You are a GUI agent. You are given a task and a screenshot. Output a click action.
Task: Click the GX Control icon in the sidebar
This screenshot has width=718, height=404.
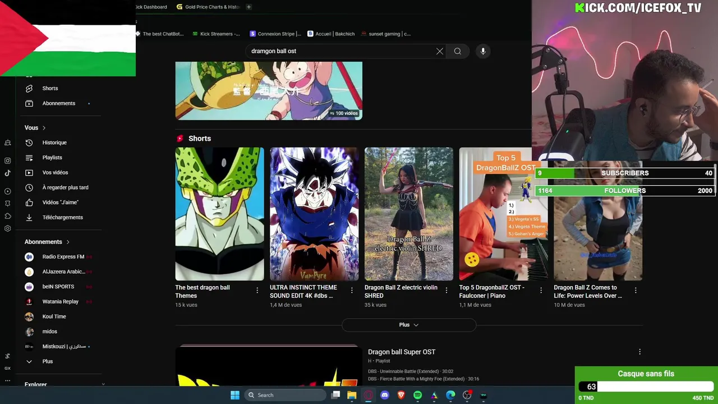(x=8, y=368)
